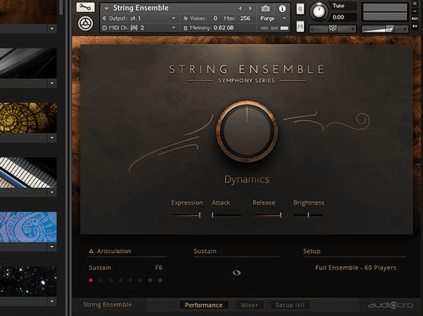This screenshot has height=316, width=423.
Task: Click the Sustain articulation name
Action: pyautogui.click(x=100, y=268)
